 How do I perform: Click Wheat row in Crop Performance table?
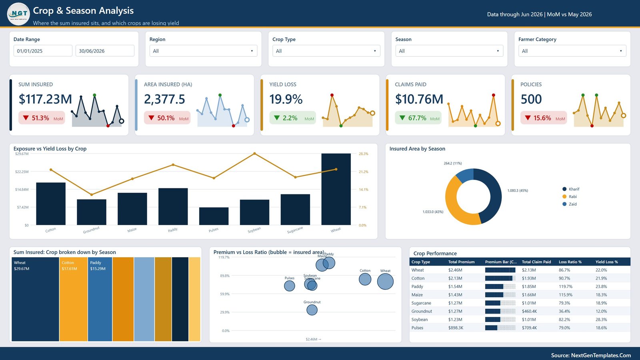(x=520, y=270)
